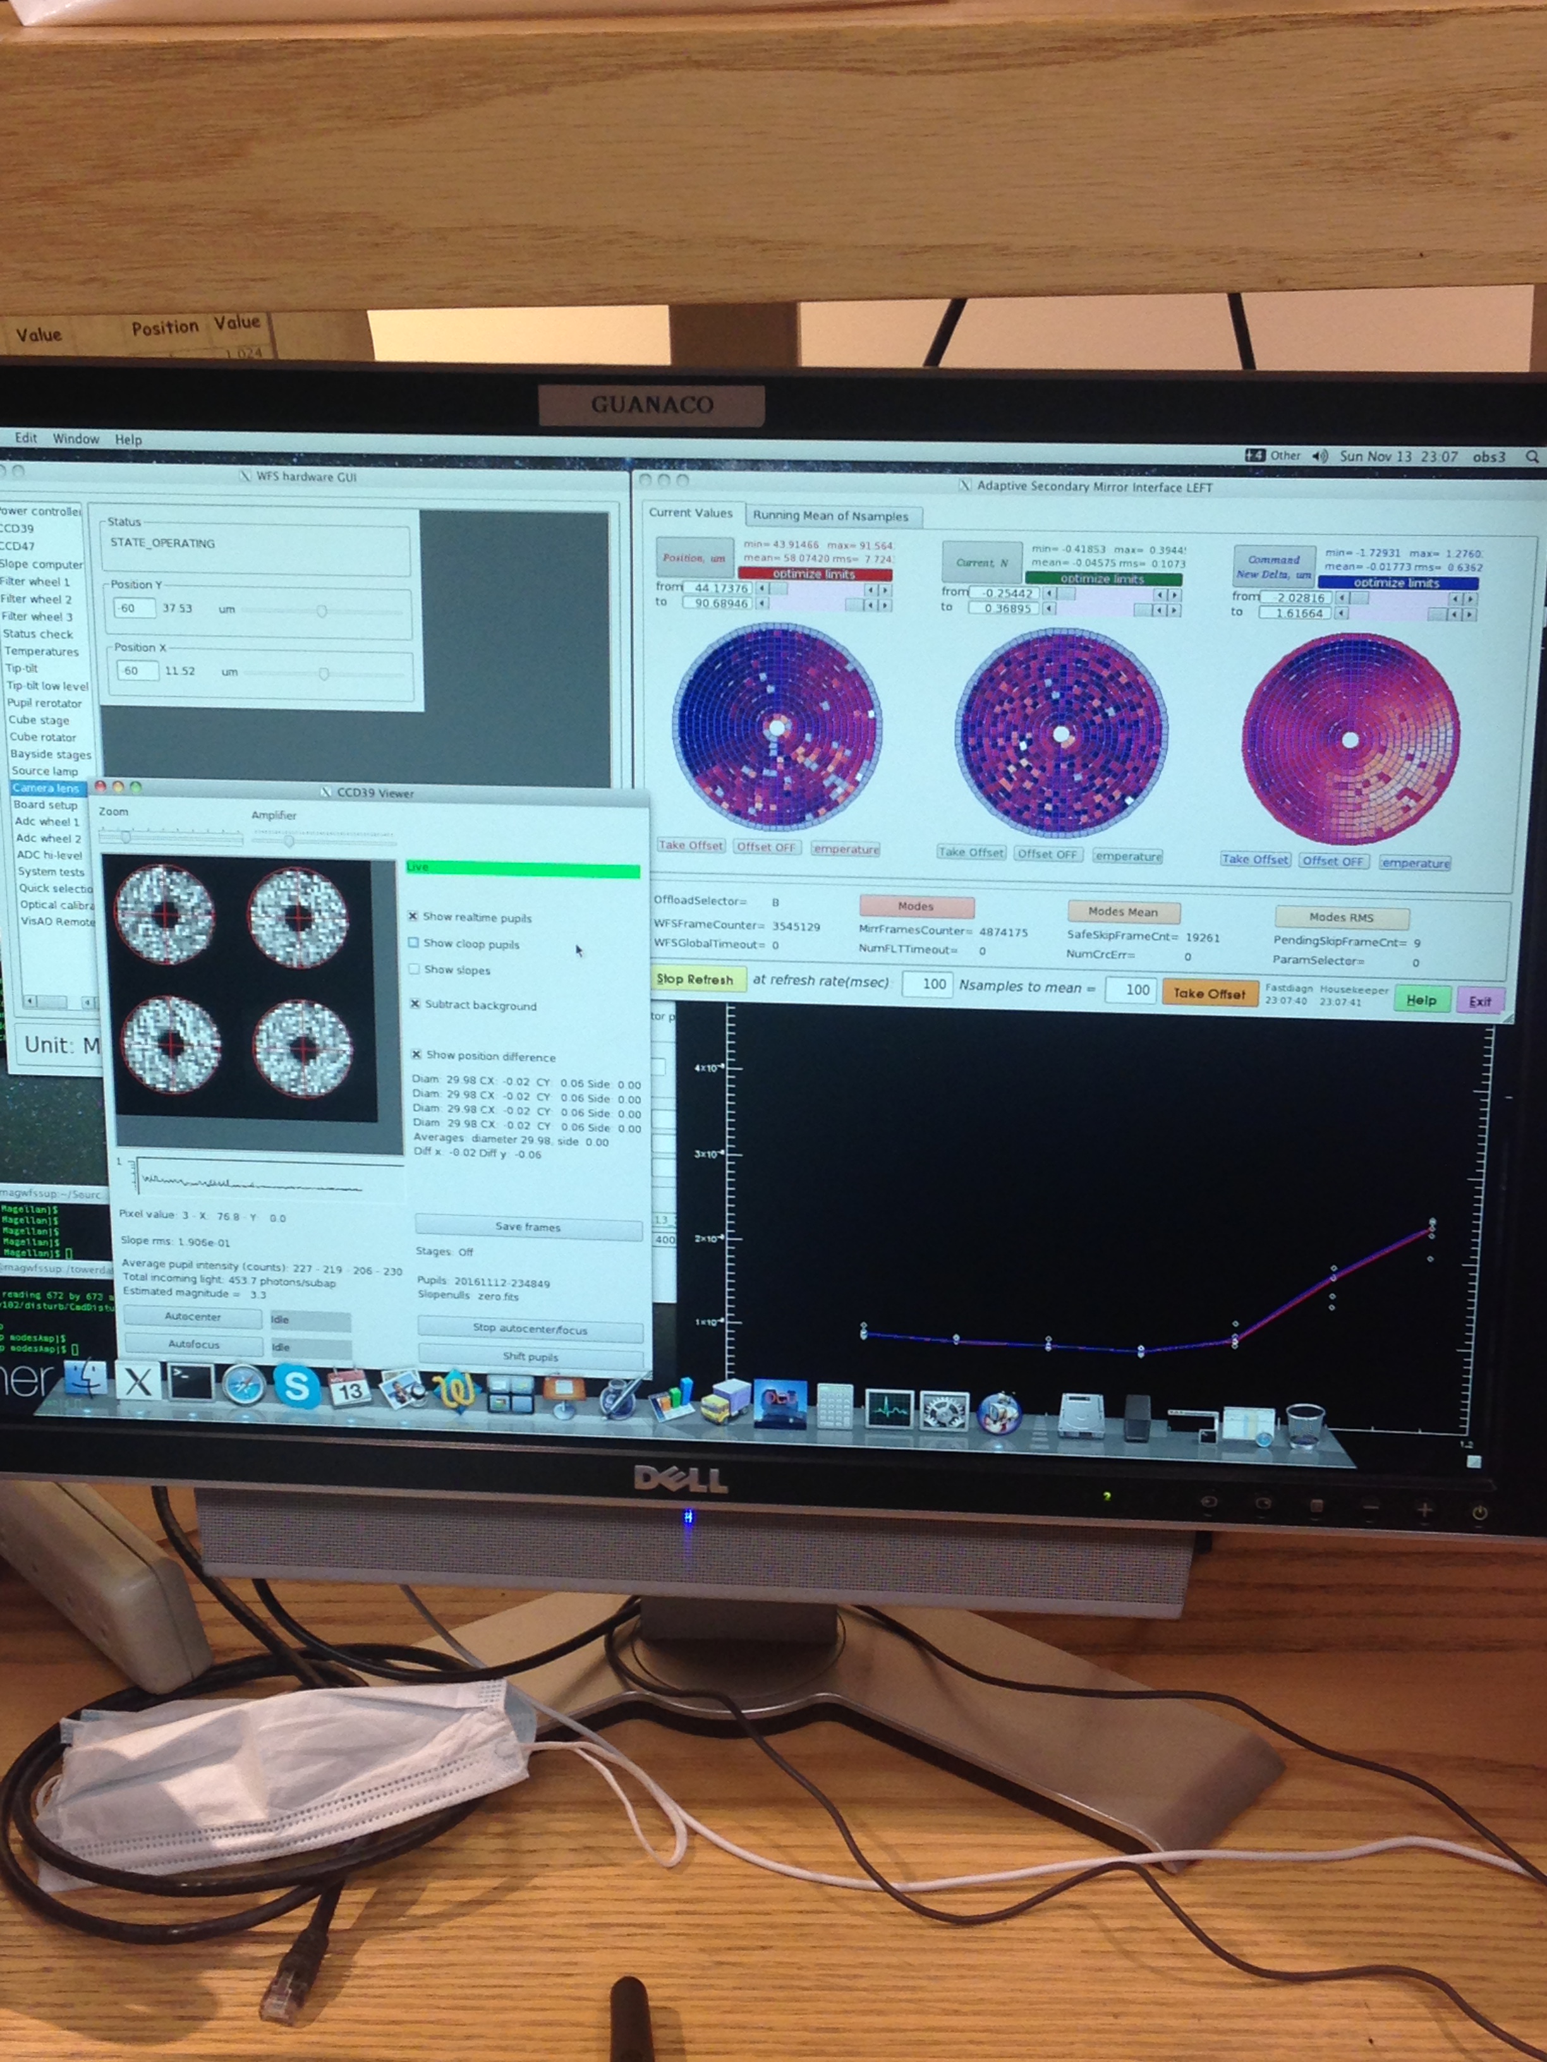The image size is (1547, 2062).
Task: Open System Preferences gear in dock
Action: point(943,1411)
